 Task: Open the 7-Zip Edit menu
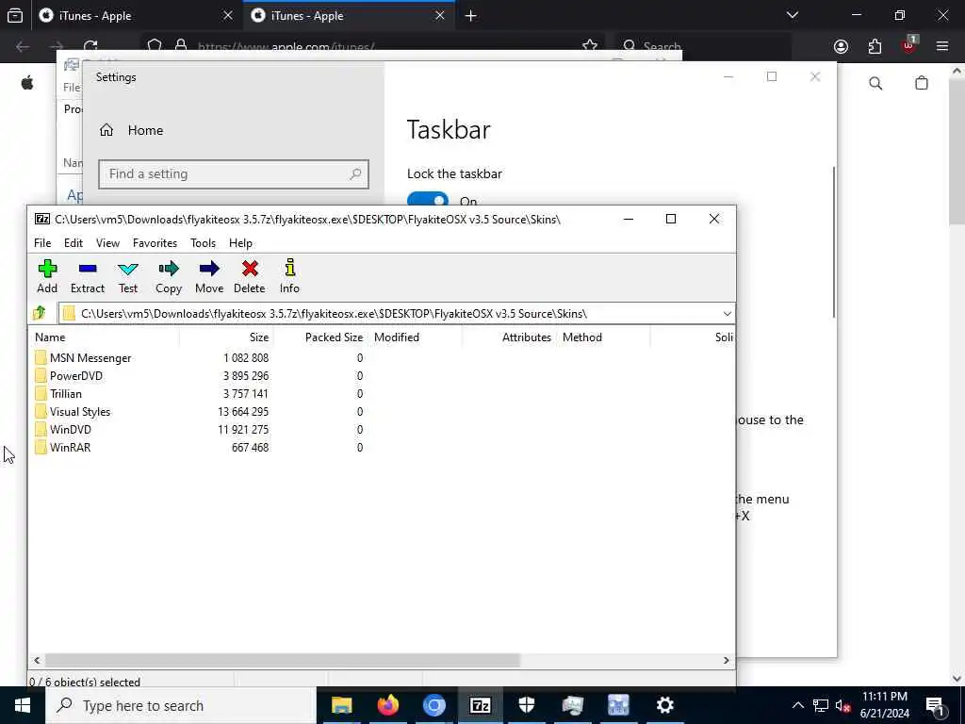point(74,243)
